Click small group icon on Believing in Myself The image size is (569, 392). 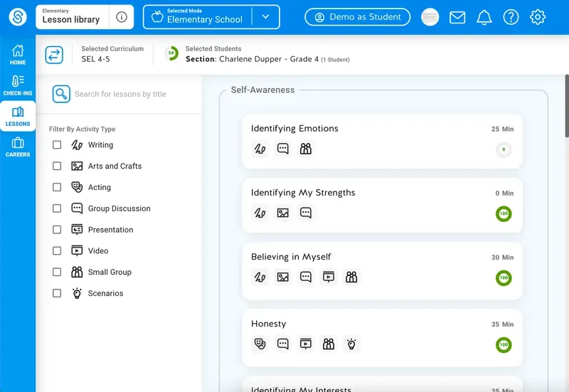click(351, 277)
